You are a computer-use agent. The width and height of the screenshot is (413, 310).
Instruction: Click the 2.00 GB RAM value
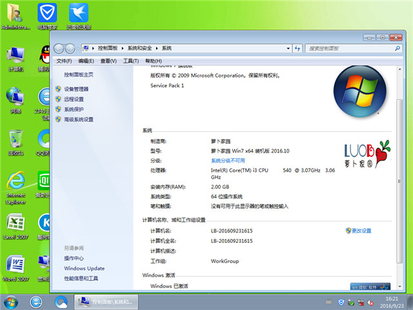click(x=220, y=187)
